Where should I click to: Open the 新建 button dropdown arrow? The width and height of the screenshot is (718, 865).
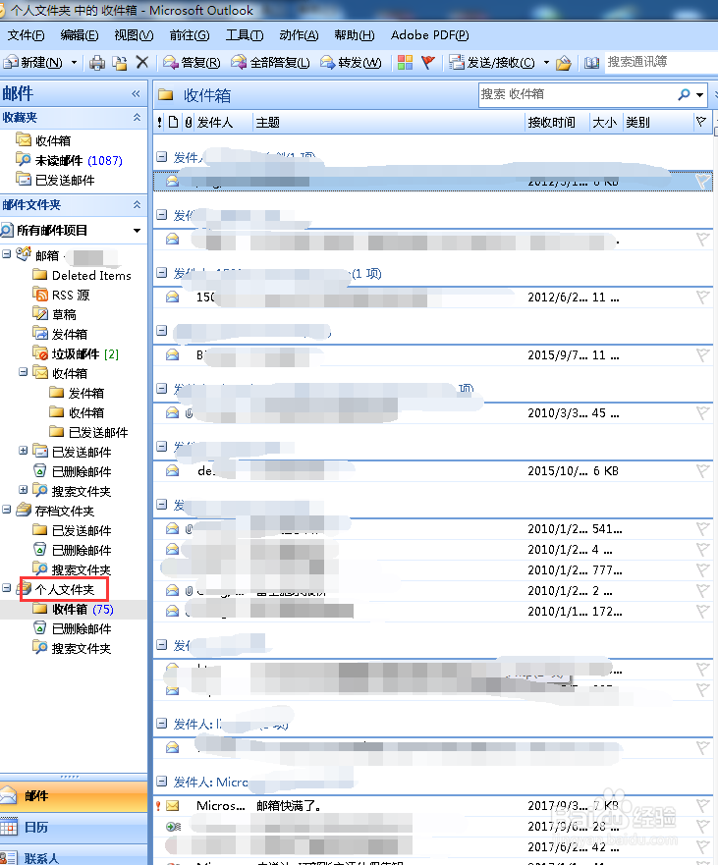coord(74,63)
